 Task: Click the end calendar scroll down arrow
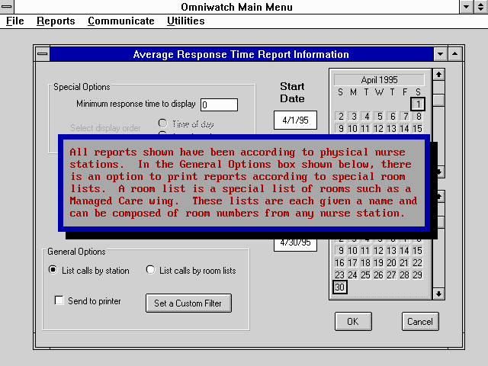[438, 294]
